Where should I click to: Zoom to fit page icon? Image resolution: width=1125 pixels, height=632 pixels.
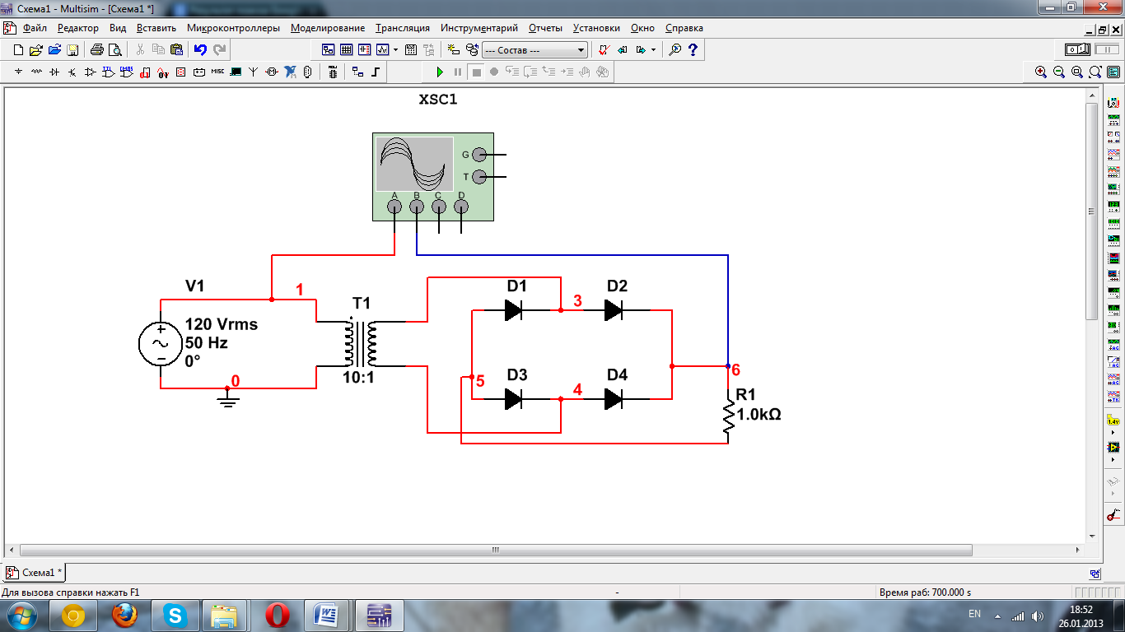tap(1095, 72)
